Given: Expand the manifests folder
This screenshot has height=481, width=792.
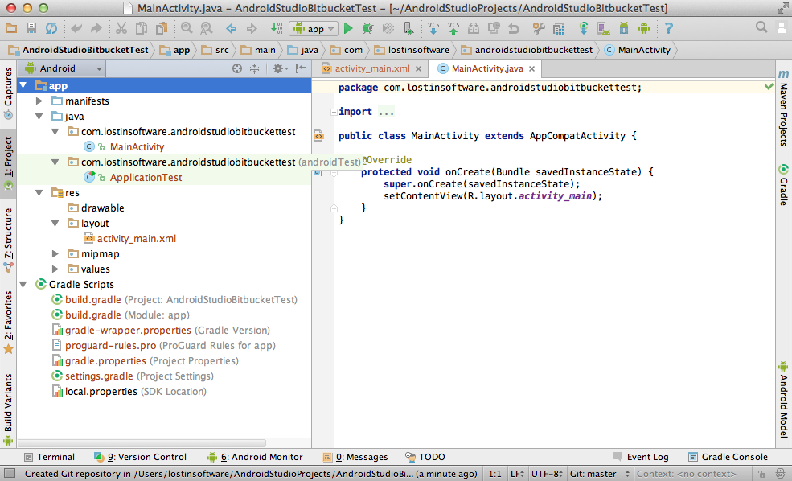Looking at the screenshot, I should click(x=38, y=101).
